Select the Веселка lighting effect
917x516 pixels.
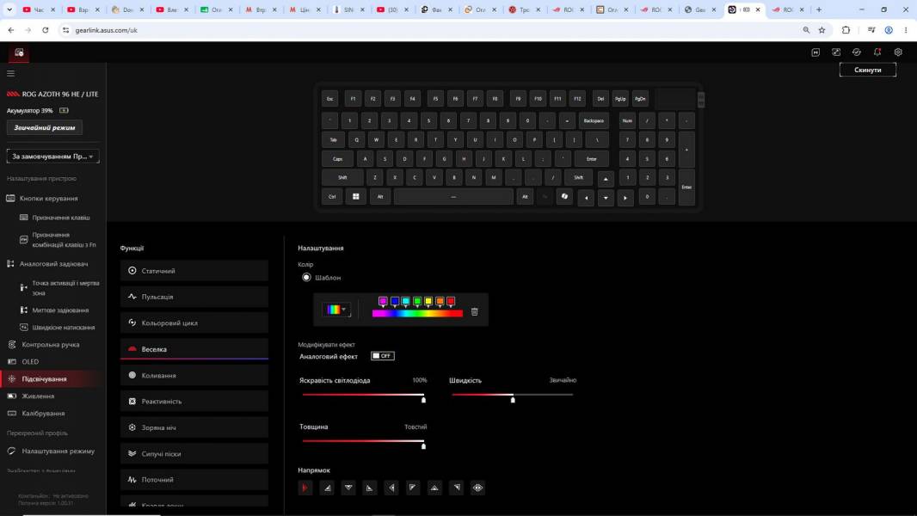[194, 349]
